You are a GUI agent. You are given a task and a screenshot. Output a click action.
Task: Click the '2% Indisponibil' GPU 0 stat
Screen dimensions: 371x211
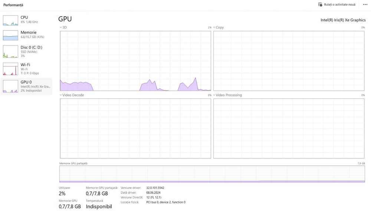31,91
